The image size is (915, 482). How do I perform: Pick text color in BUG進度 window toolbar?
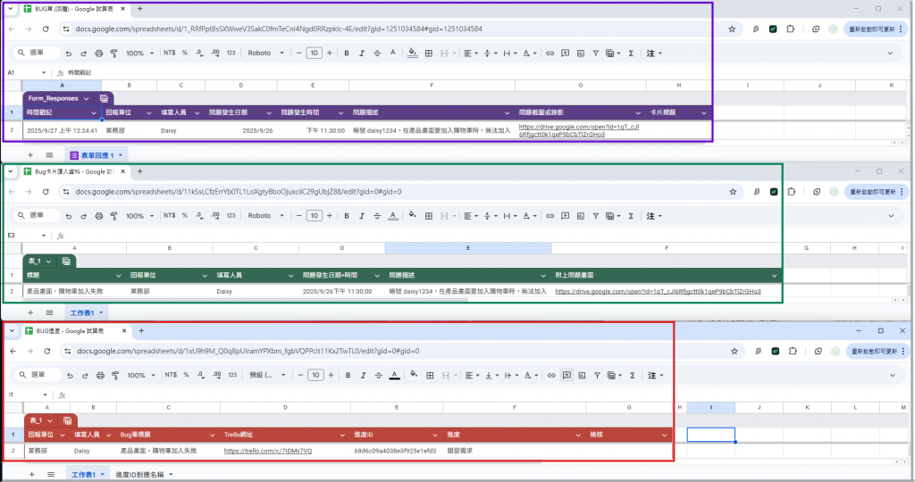[394, 376]
